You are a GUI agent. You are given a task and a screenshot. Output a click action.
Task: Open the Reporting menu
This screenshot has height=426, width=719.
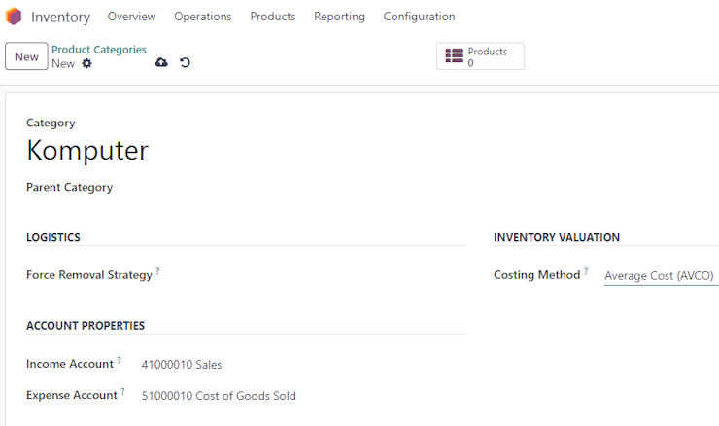[339, 17]
